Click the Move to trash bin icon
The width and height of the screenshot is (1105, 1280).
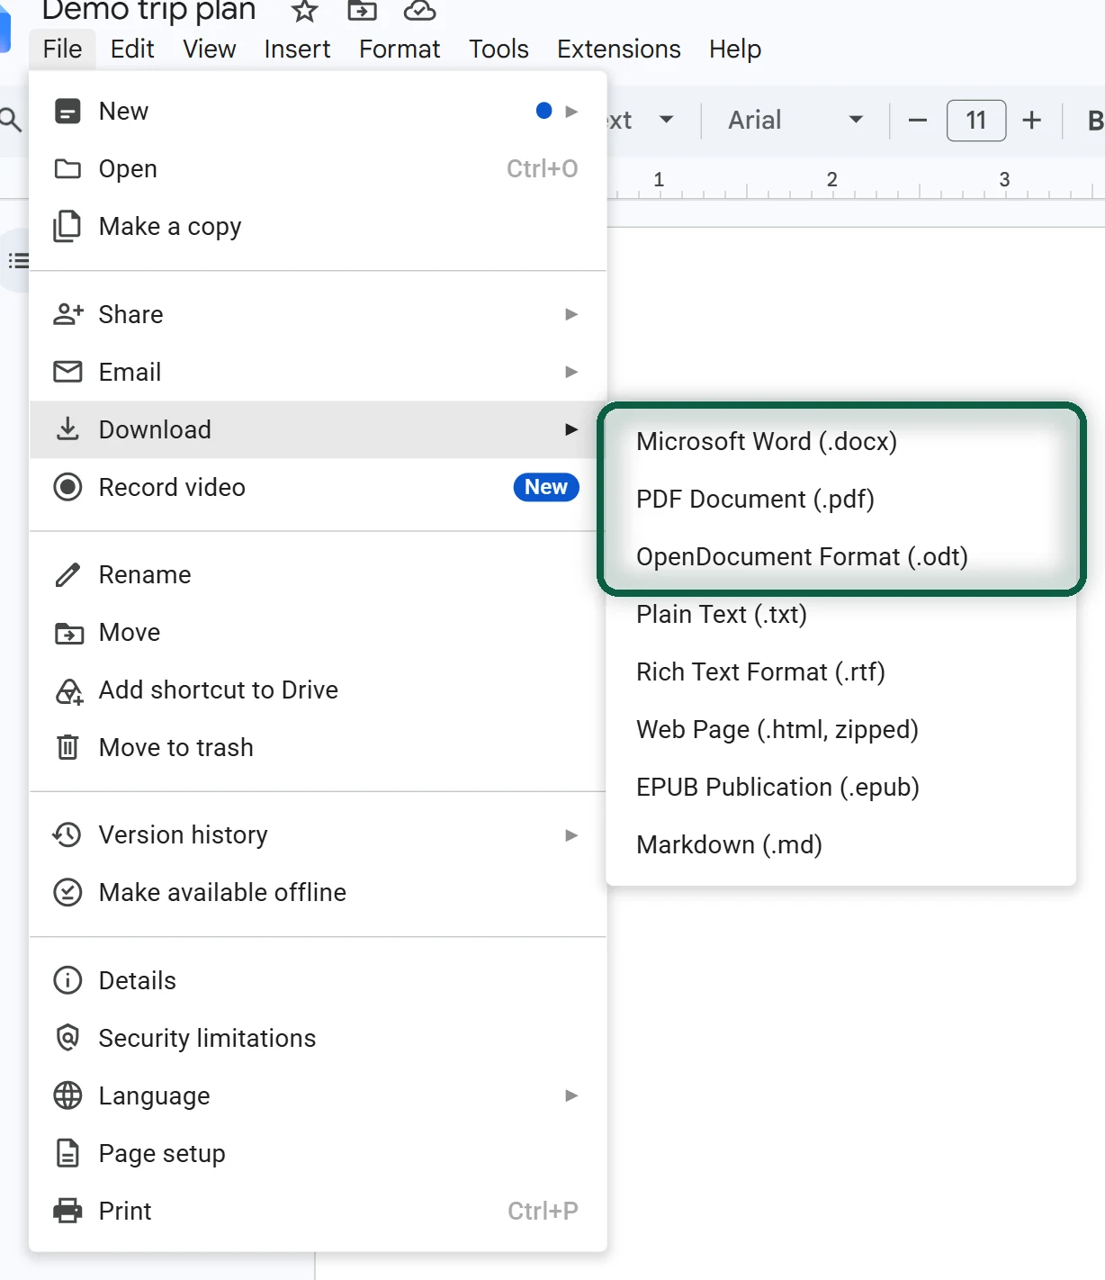(x=67, y=747)
